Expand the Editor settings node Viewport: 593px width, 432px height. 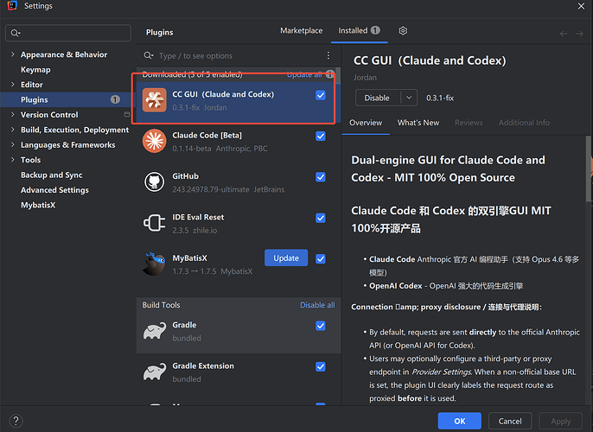(x=12, y=85)
